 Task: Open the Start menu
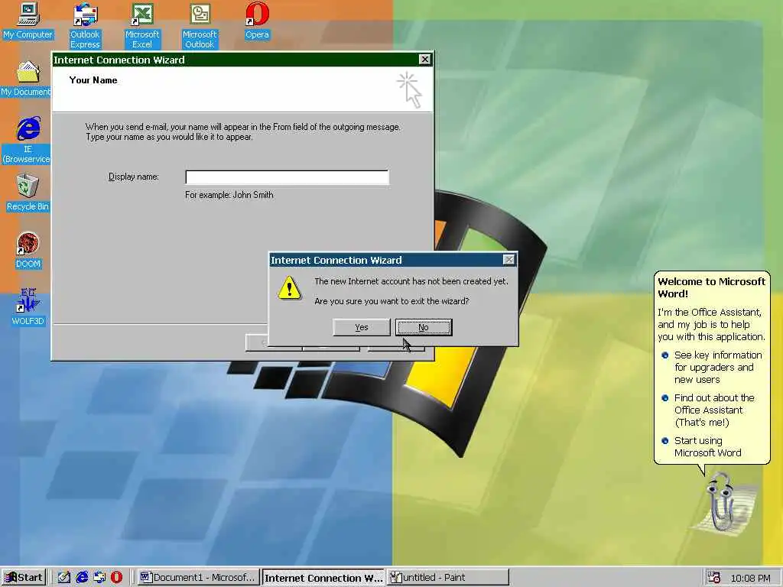[23, 578]
